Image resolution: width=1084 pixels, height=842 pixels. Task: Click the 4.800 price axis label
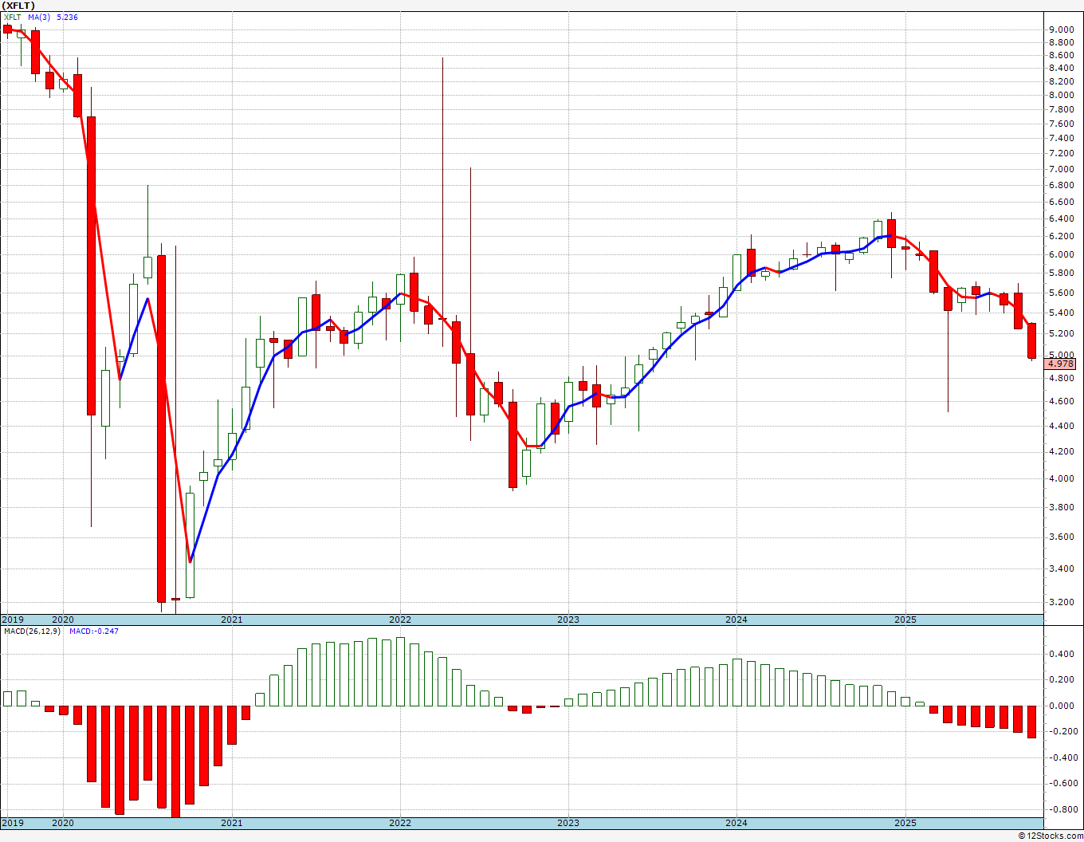(x=1061, y=378)
